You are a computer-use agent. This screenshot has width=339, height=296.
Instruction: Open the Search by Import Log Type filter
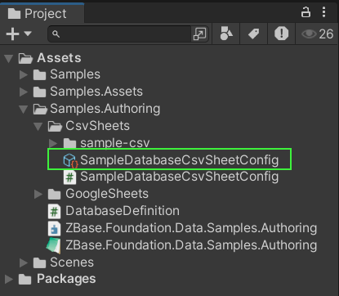pos(281,34)
